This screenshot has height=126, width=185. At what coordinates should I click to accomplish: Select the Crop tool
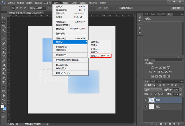pyautogui.click(x=3, y=35)
